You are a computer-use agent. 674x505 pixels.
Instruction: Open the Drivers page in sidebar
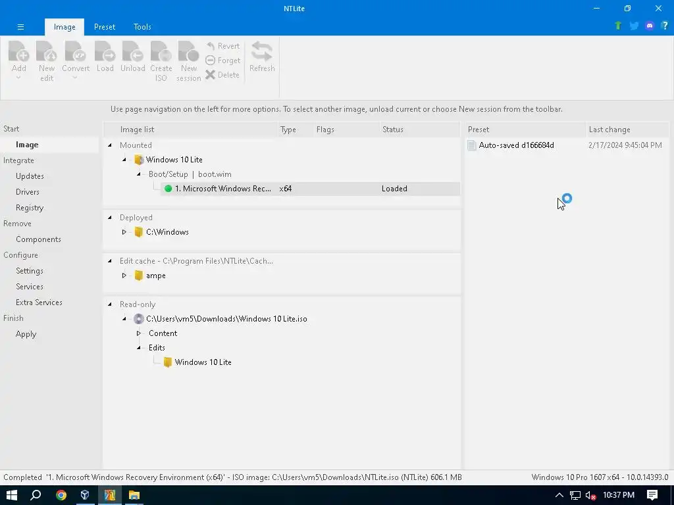pos(28,192)
